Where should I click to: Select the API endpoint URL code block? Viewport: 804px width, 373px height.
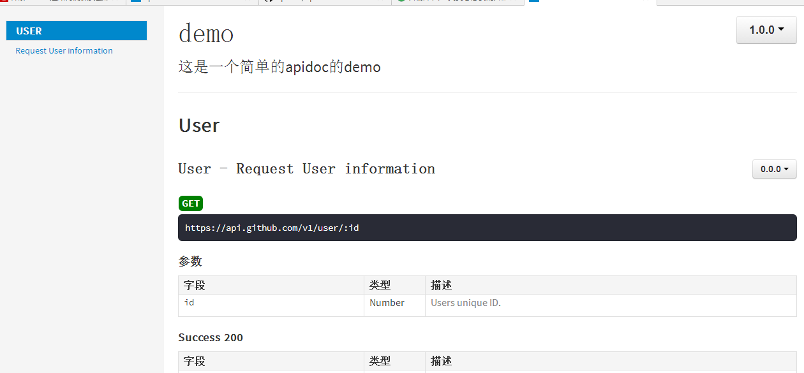pyautogui.click(x=272, y=228)
